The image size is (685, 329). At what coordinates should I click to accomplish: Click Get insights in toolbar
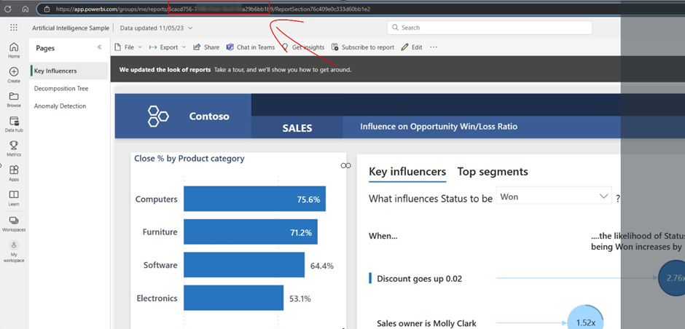[x=303, y=47]
